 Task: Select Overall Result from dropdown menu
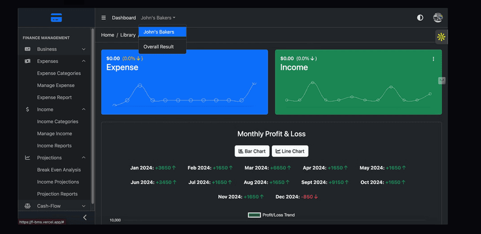pyautogui.click(x=159, y=46)
